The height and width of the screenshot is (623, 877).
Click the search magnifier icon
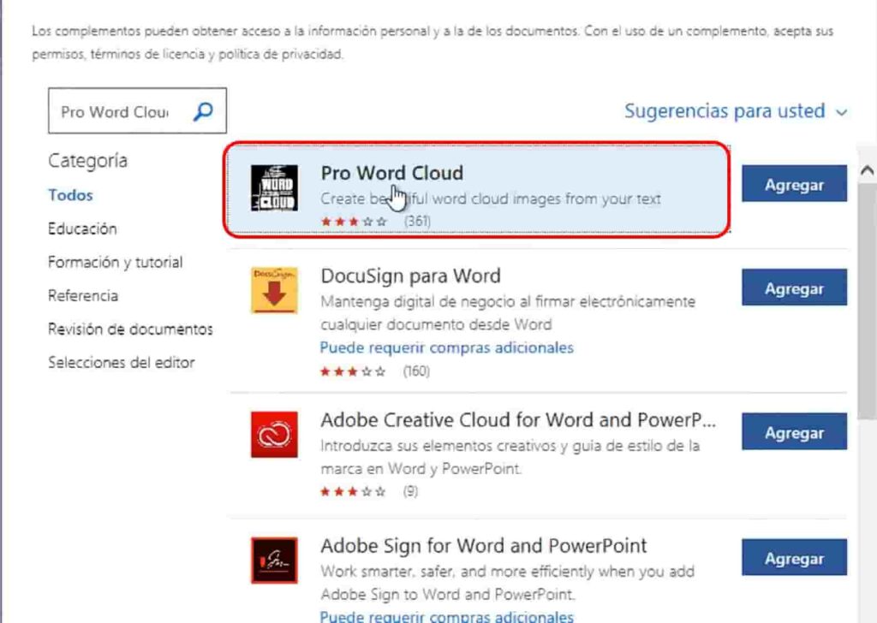point(203,111)
